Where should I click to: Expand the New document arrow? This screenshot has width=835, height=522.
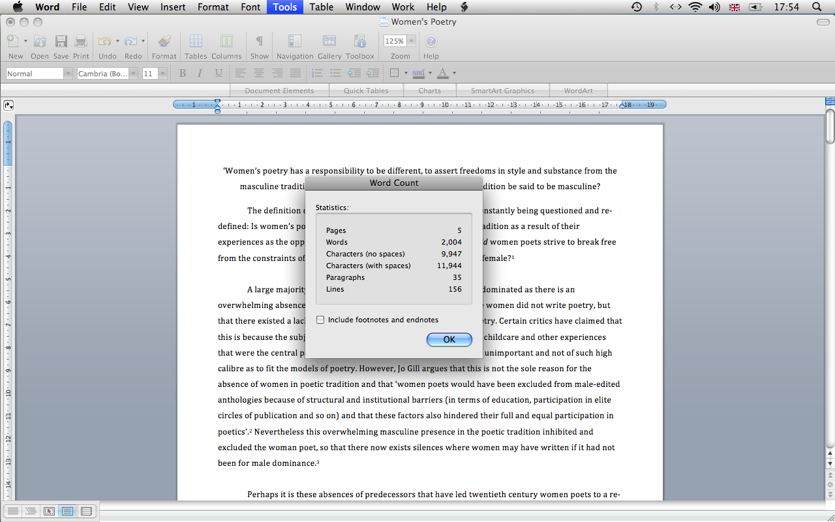25,41
